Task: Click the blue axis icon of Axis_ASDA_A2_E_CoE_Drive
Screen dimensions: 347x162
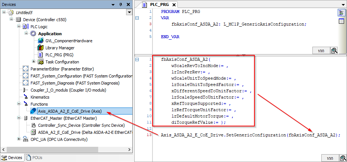Action: pyautogui.click(x=33, y=111)
